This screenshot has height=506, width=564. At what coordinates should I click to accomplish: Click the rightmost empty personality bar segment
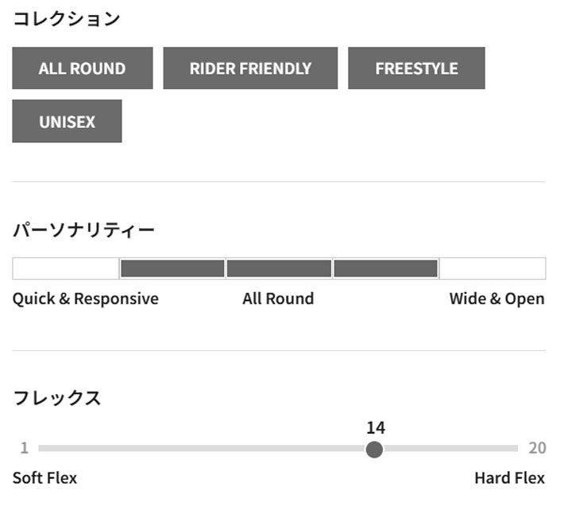coord(493,268)
